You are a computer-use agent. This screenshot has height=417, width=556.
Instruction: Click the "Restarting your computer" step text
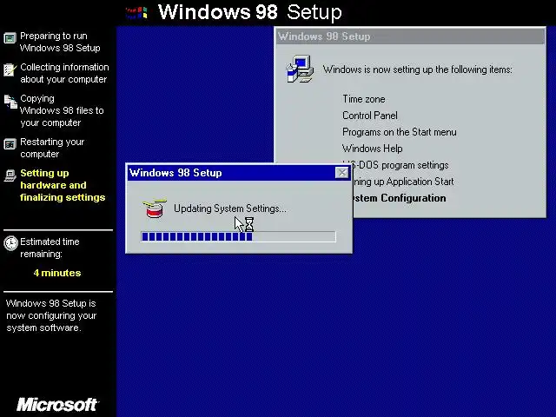[52, 148]
